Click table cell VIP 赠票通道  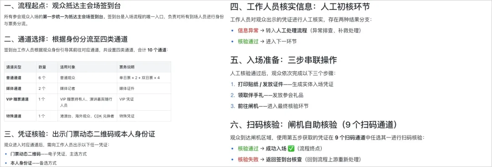coord(18,99)
